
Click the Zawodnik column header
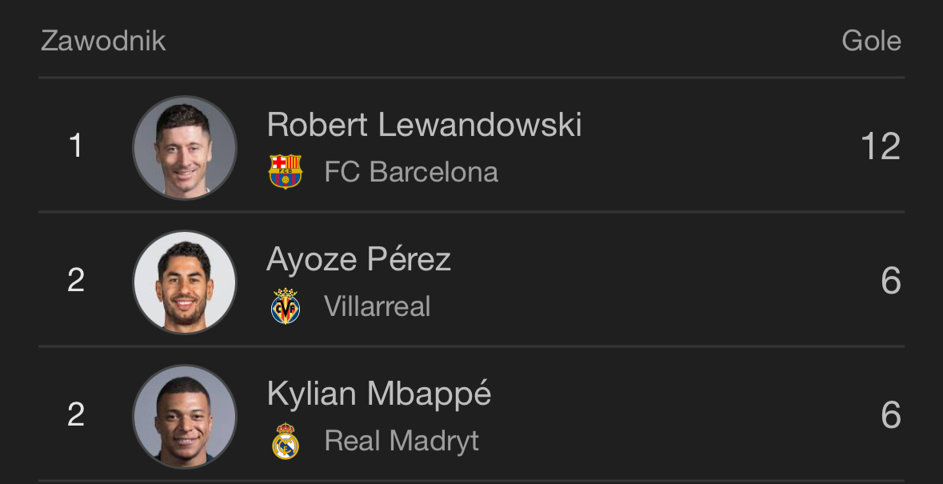pyautogui.click(x=103, y=41)
